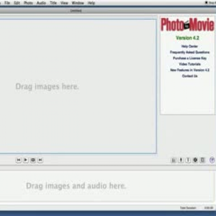The image size is (216, 216).
Task: Click the 'Drag images here.' preview area
Action: point(78,86)
